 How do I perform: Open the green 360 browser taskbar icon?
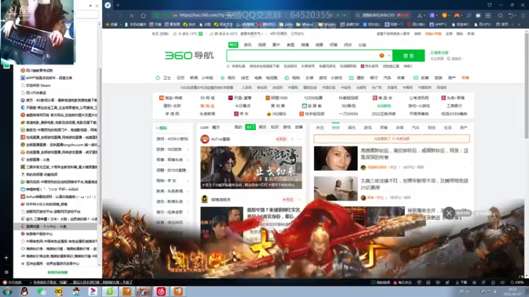[x=110, y=291]
